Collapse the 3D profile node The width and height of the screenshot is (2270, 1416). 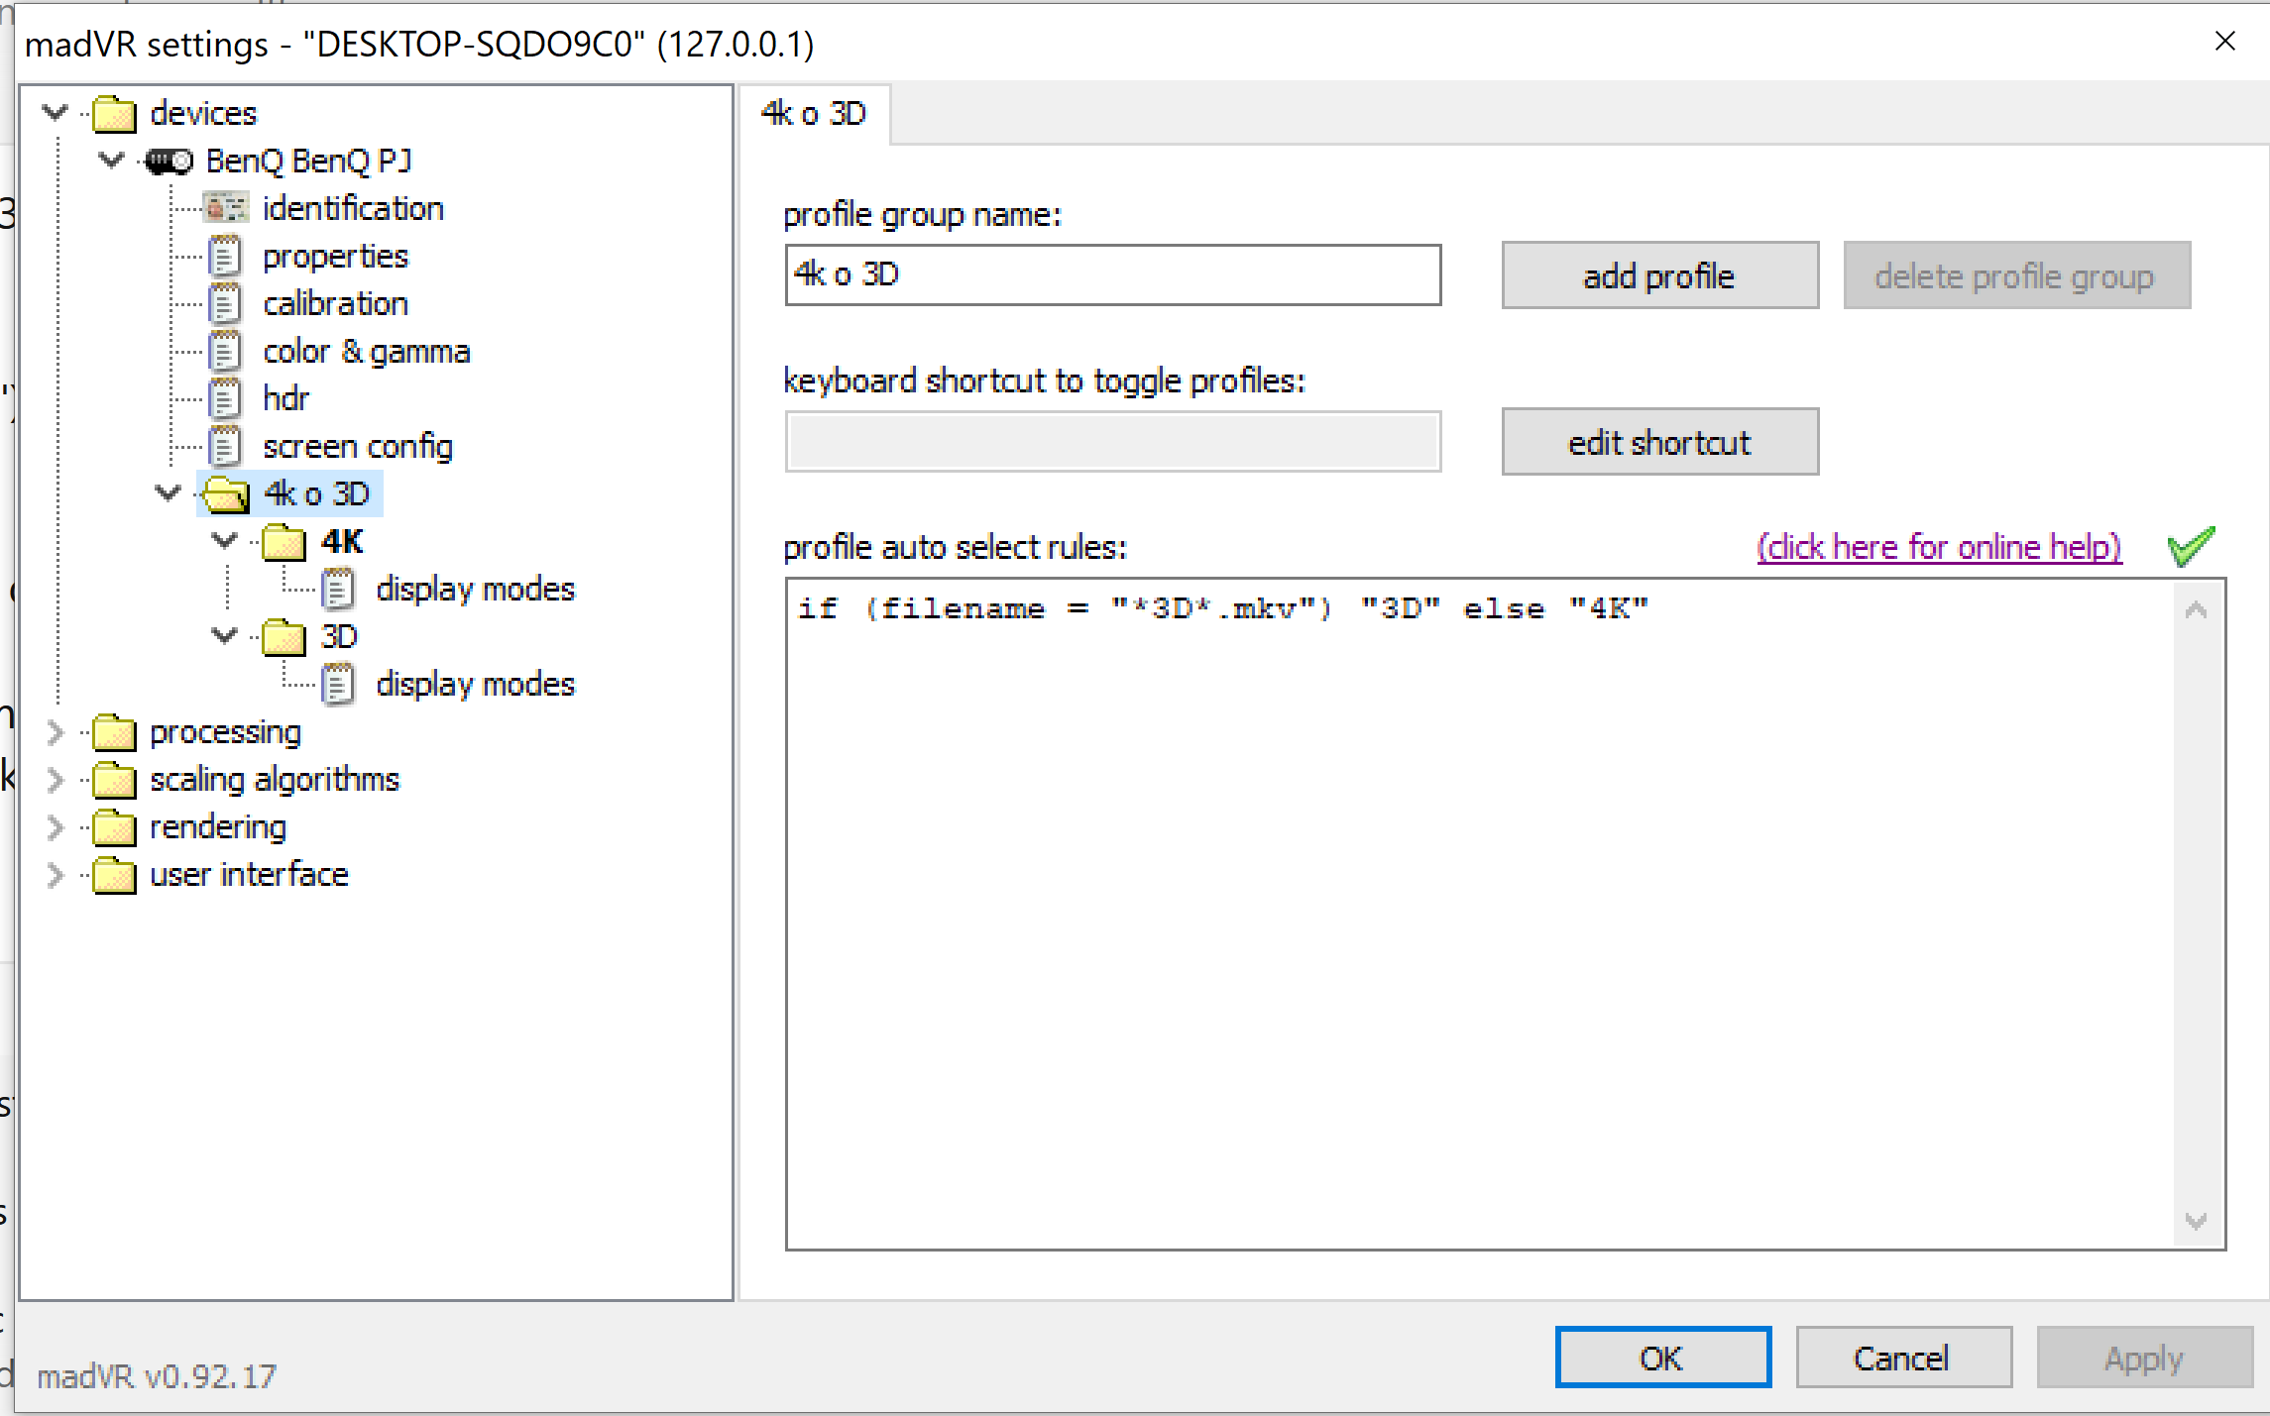[x=225, y=635]
